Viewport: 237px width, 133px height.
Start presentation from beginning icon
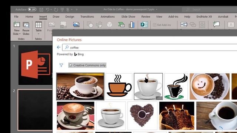coord(62,10)
